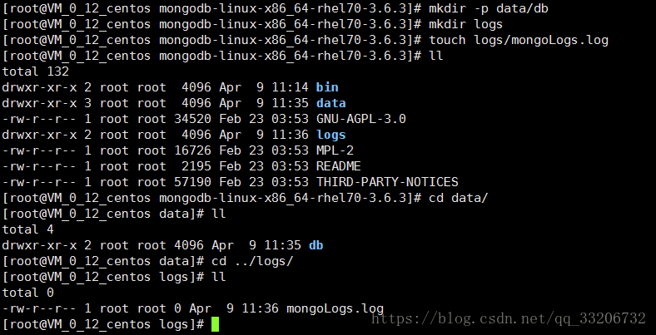This screenshot has height=335, width=656.
Task: Click the blog.csdn.net watermark URL
Action: click(x=509, y=318)
